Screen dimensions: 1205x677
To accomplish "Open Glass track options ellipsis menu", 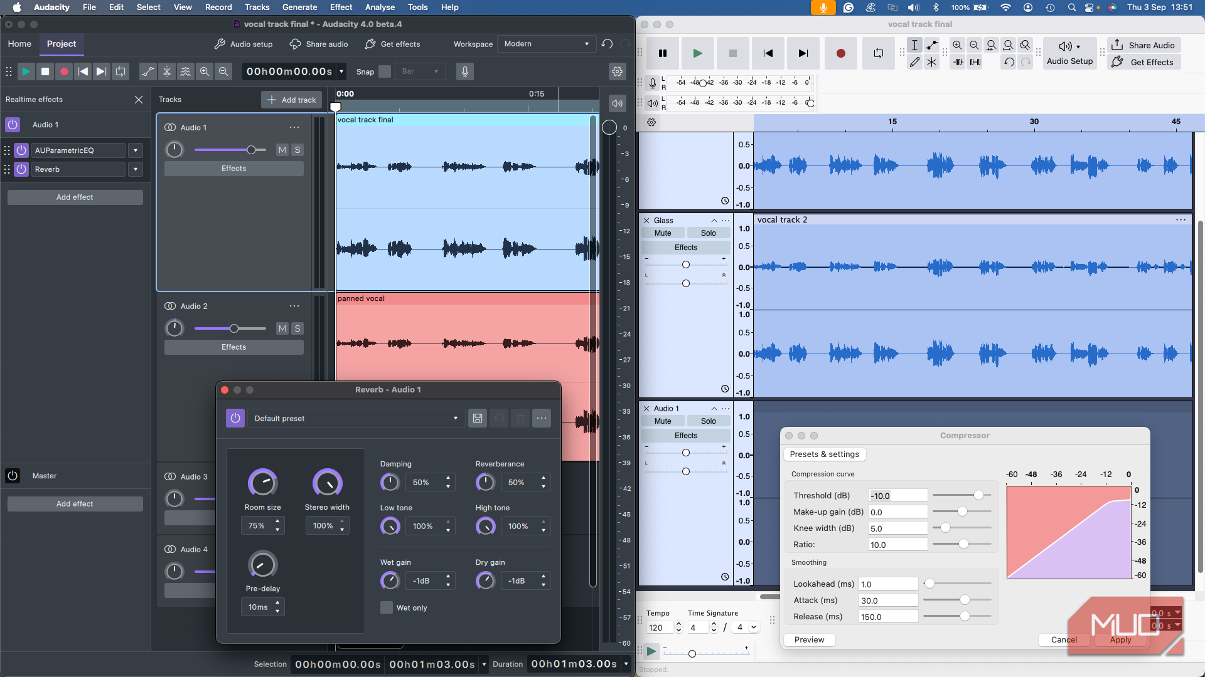I will click(726, 221).
